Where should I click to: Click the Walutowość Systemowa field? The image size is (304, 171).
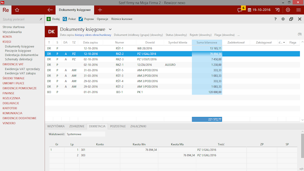pyautogui.click(x=86, y=134)
